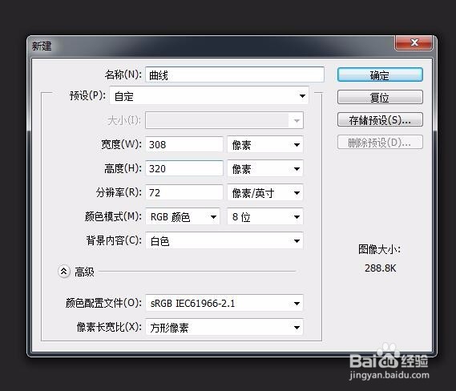Click the 图像大小 label

[x=379, y=249]
